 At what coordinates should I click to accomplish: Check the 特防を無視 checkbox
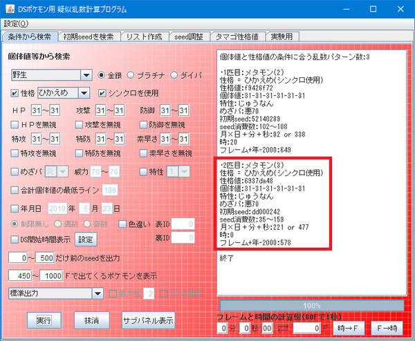79,153
